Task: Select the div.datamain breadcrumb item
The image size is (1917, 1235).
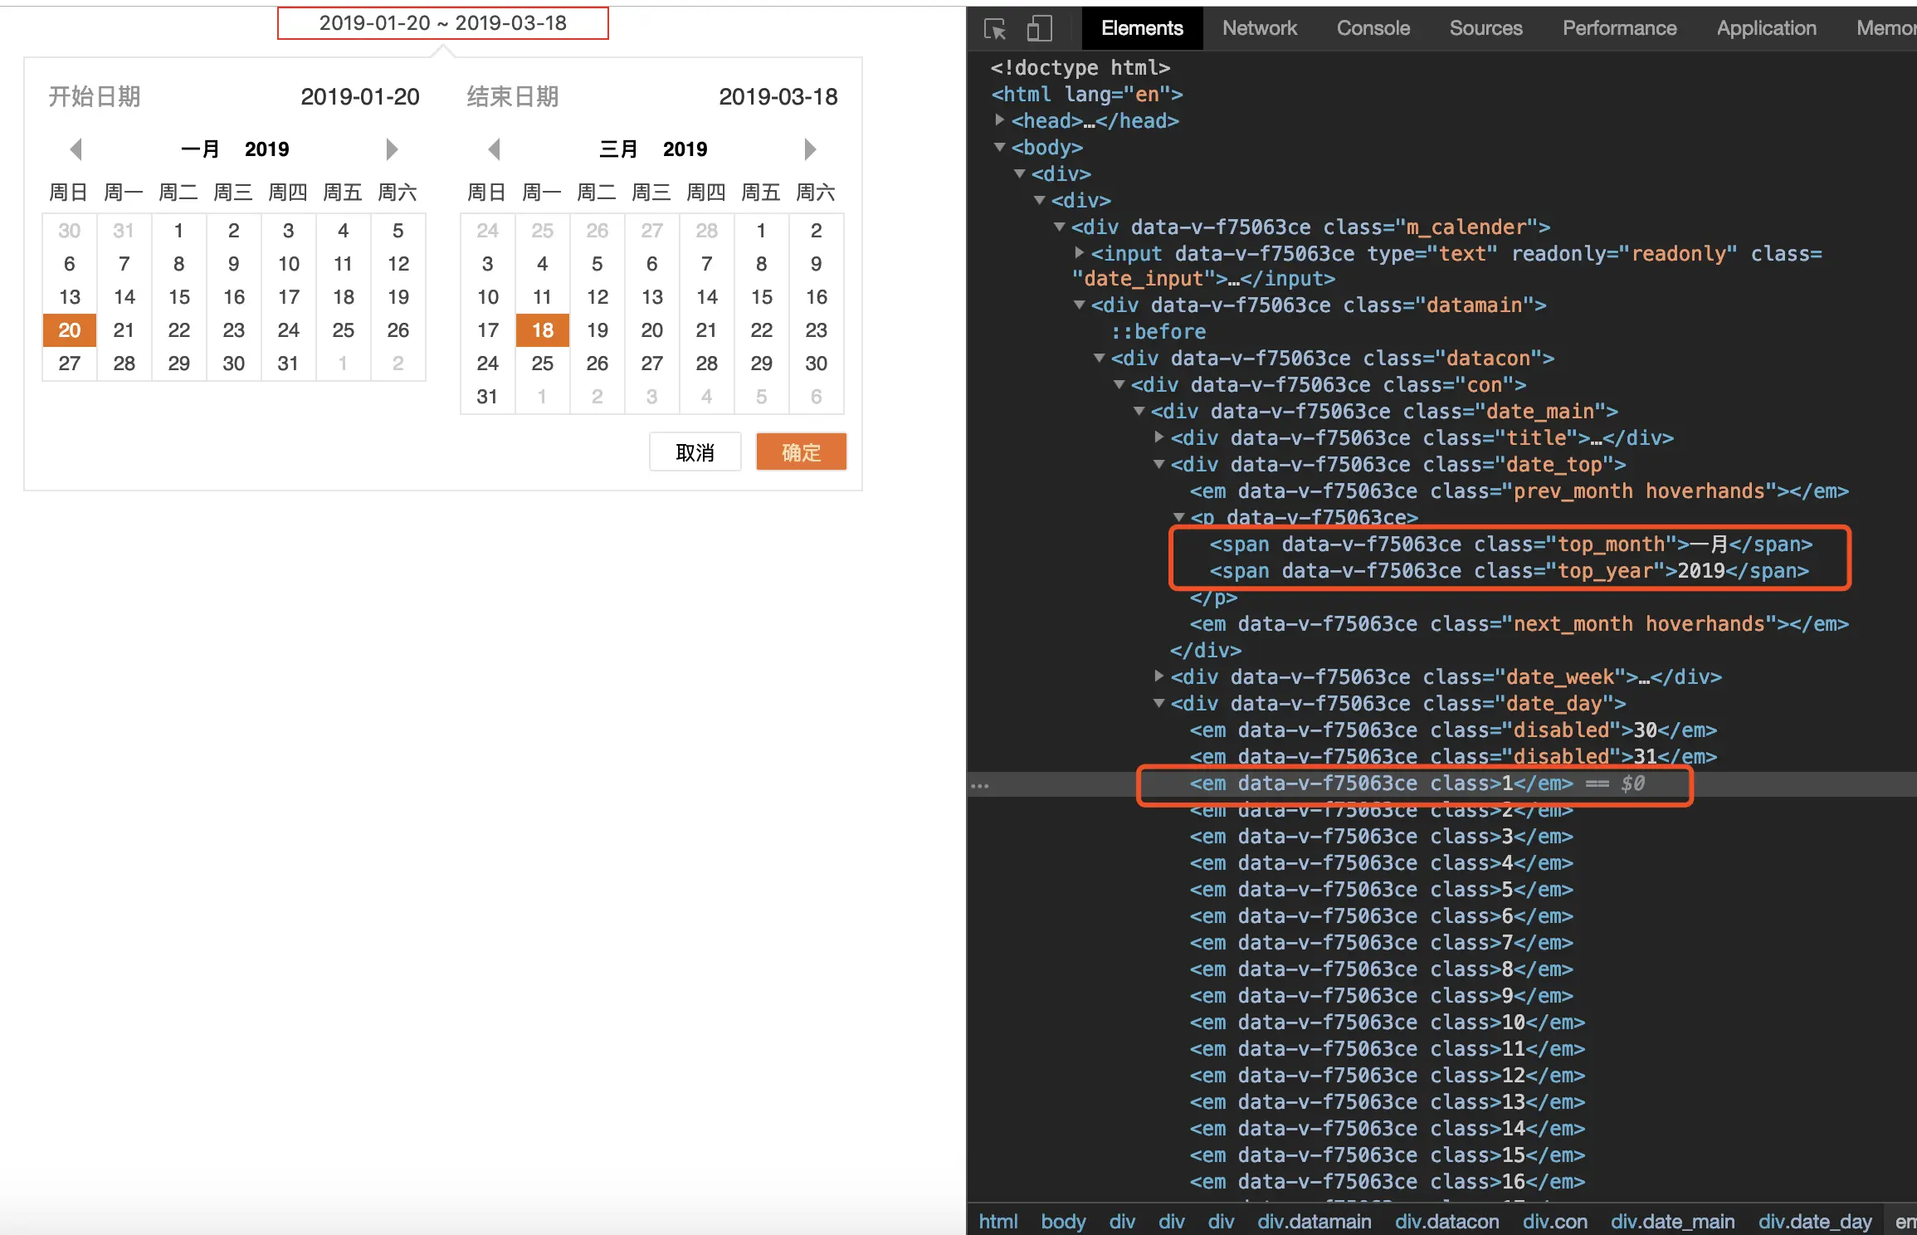Action: [1314, 1221]
